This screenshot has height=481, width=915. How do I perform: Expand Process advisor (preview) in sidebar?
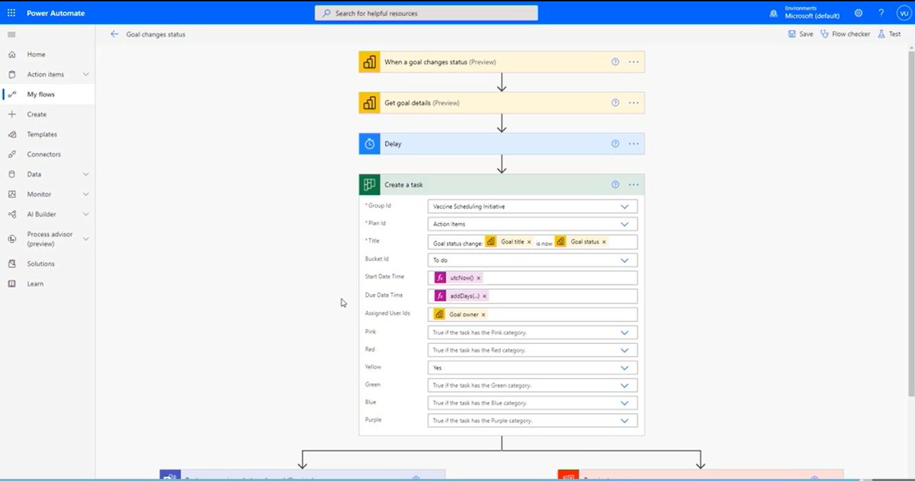[85, 239]
